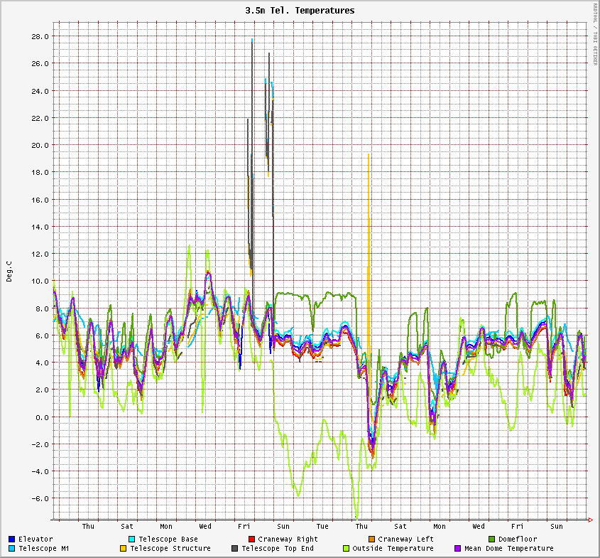
Task: Click the dark green Domefloor legend swatch
Action: [491, 540]
